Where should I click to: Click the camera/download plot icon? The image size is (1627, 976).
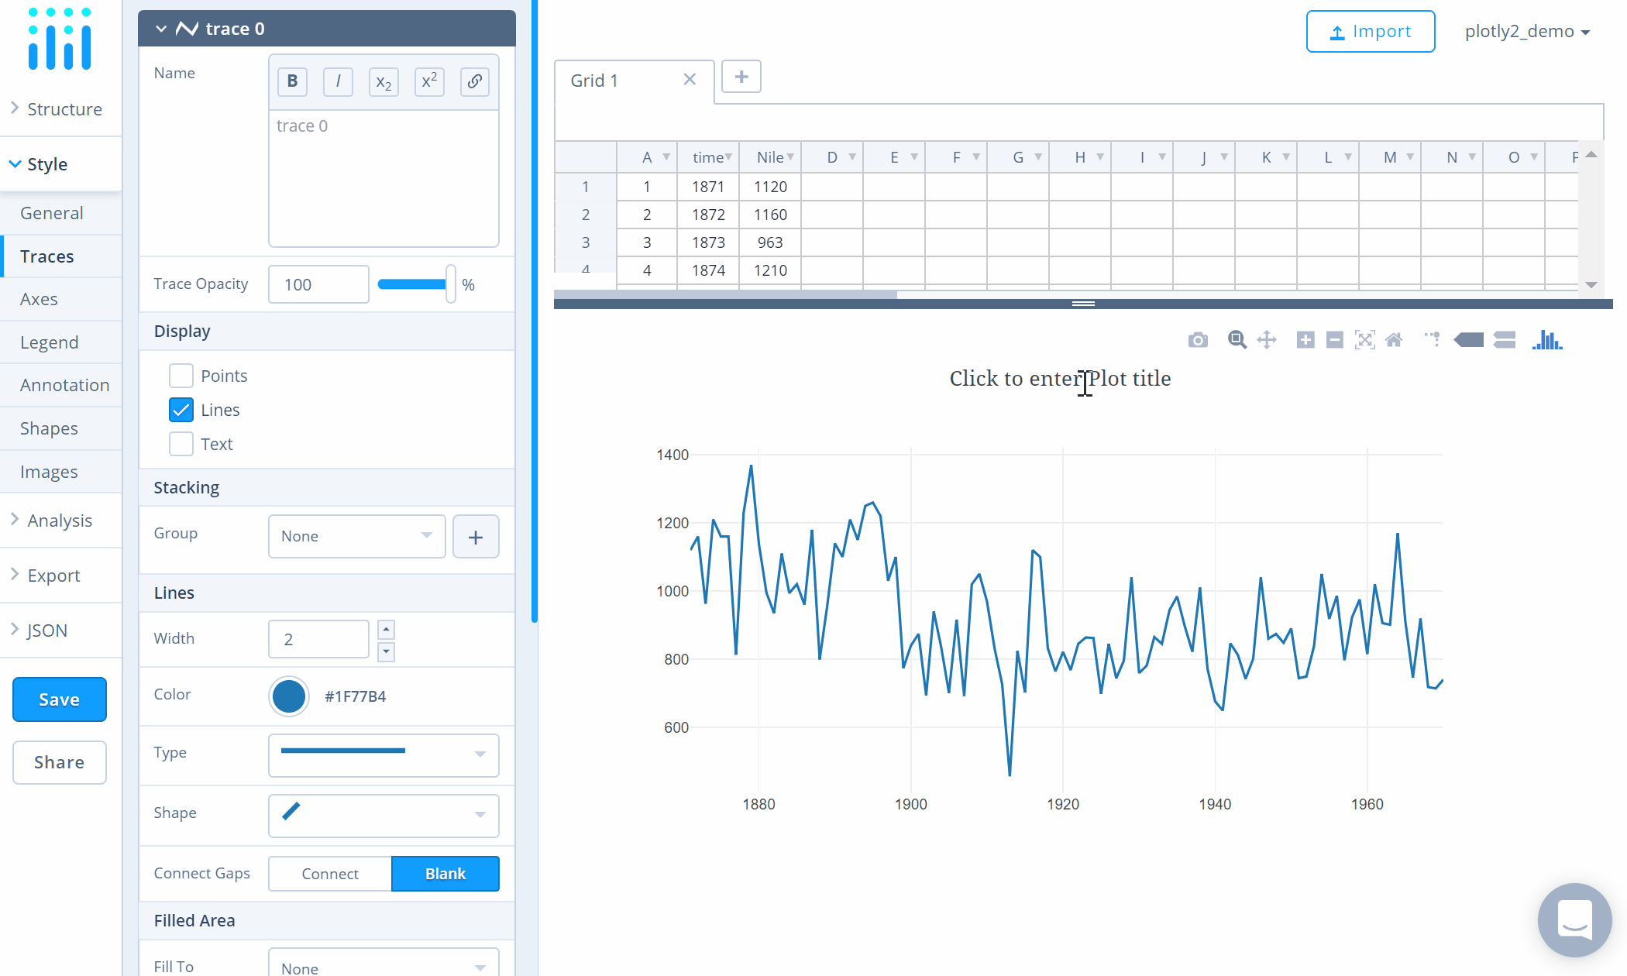[x=1198, y=339]
